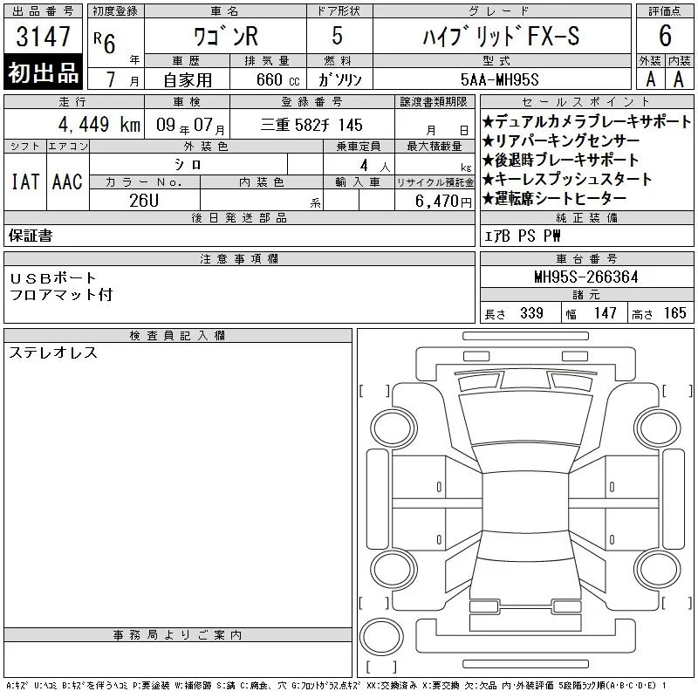Click the 注意事項欄 section header

click(x=239, y=258)
